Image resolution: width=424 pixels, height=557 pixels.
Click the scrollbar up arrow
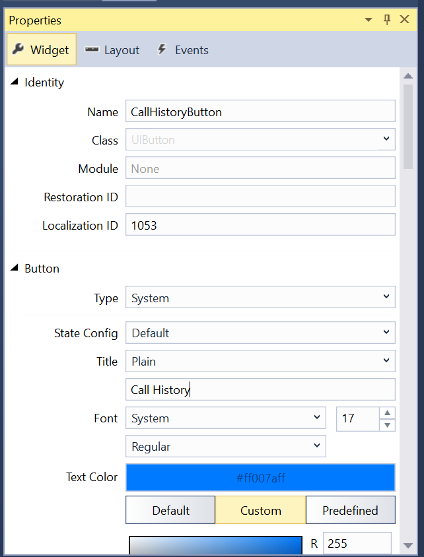[x=409, y=75]
